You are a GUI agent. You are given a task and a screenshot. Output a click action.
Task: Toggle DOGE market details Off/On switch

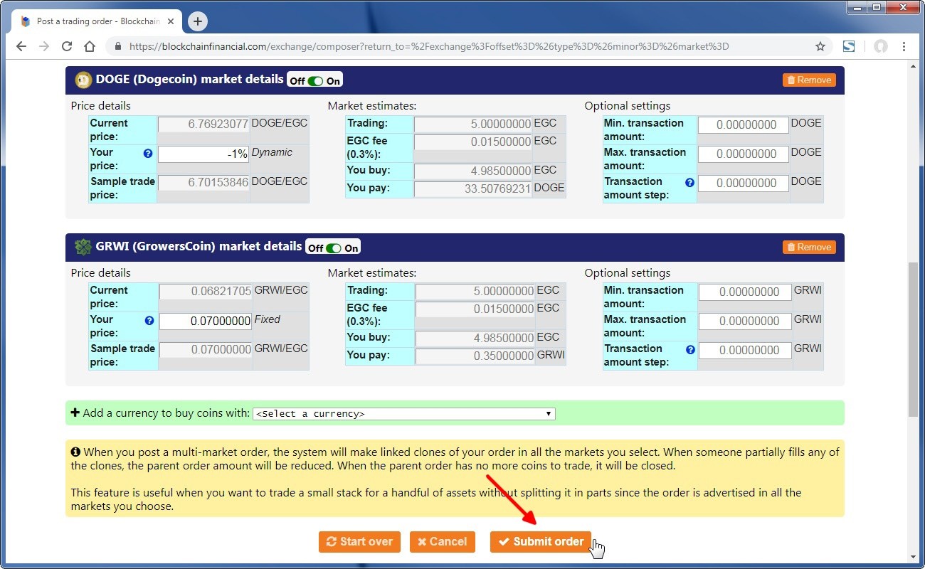314,80
